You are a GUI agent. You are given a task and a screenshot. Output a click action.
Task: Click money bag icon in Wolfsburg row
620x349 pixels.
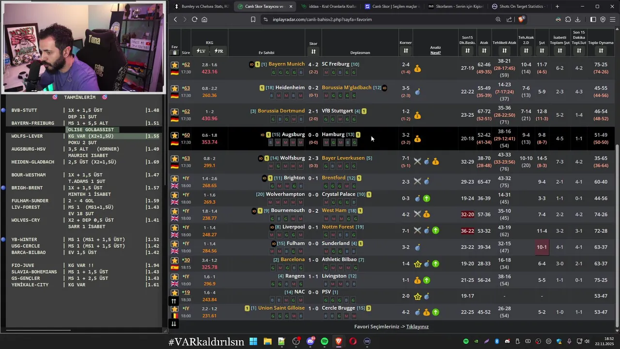(435, 161)
